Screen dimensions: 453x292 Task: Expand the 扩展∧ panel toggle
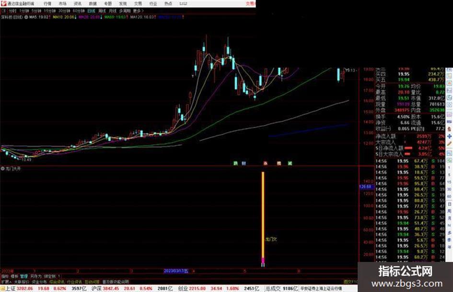tap(6, 282)
